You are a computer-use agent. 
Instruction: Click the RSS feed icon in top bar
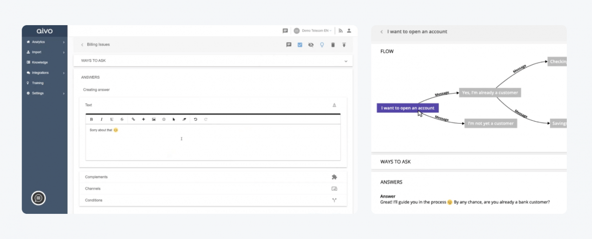pos(340,31)
